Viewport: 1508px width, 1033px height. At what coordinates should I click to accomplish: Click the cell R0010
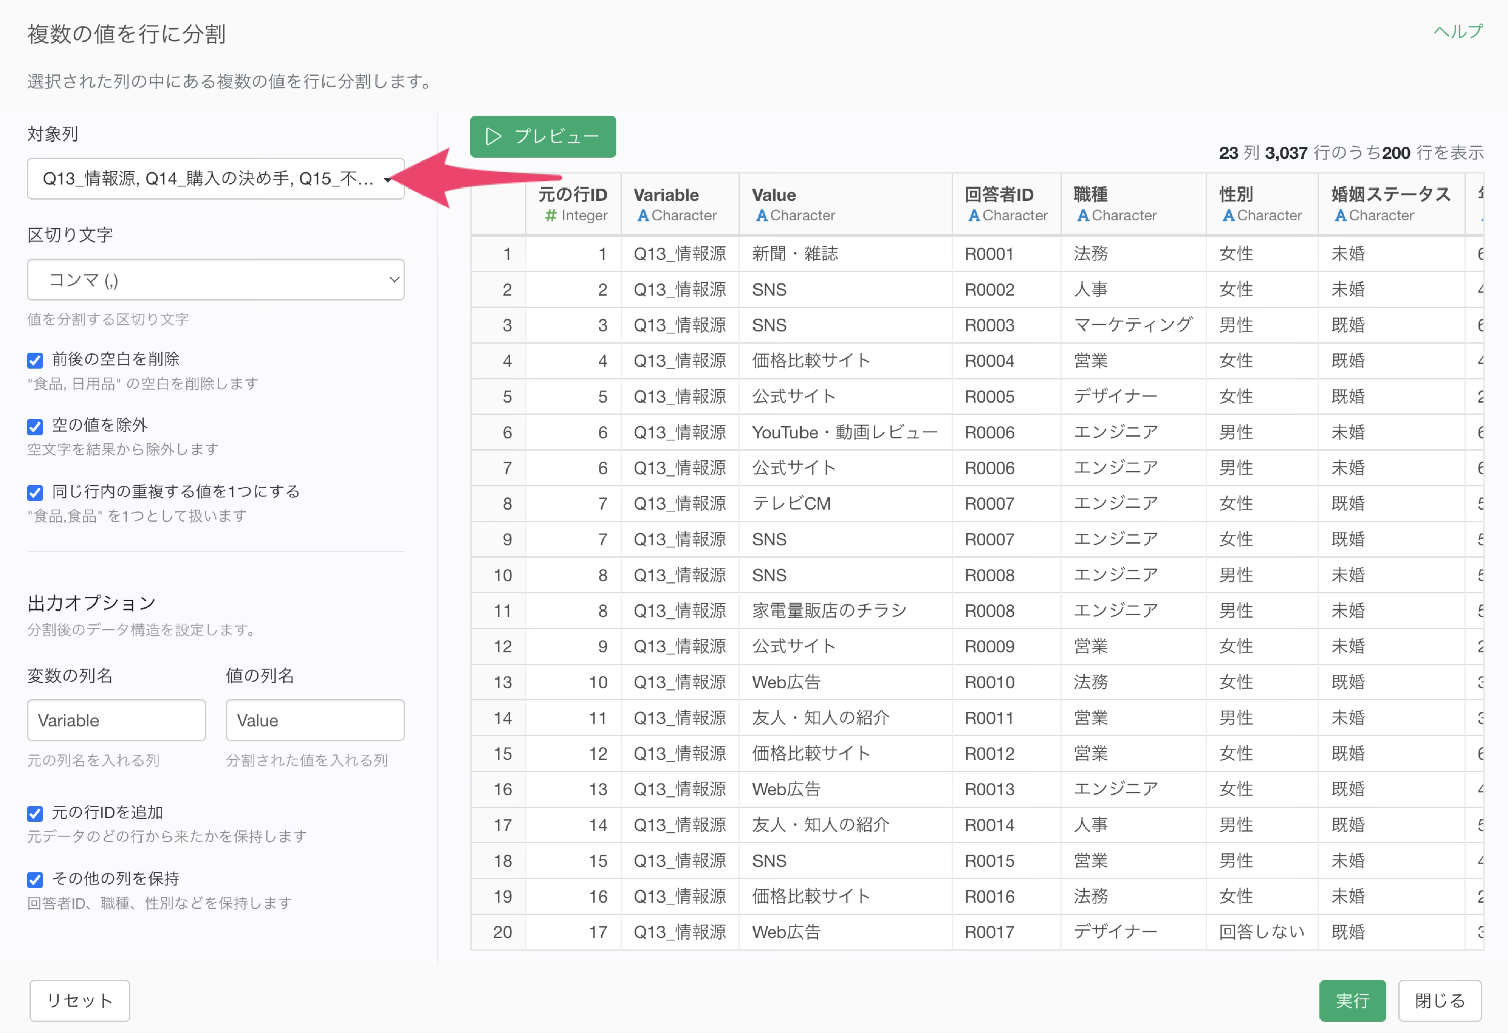coord(1006,682)
